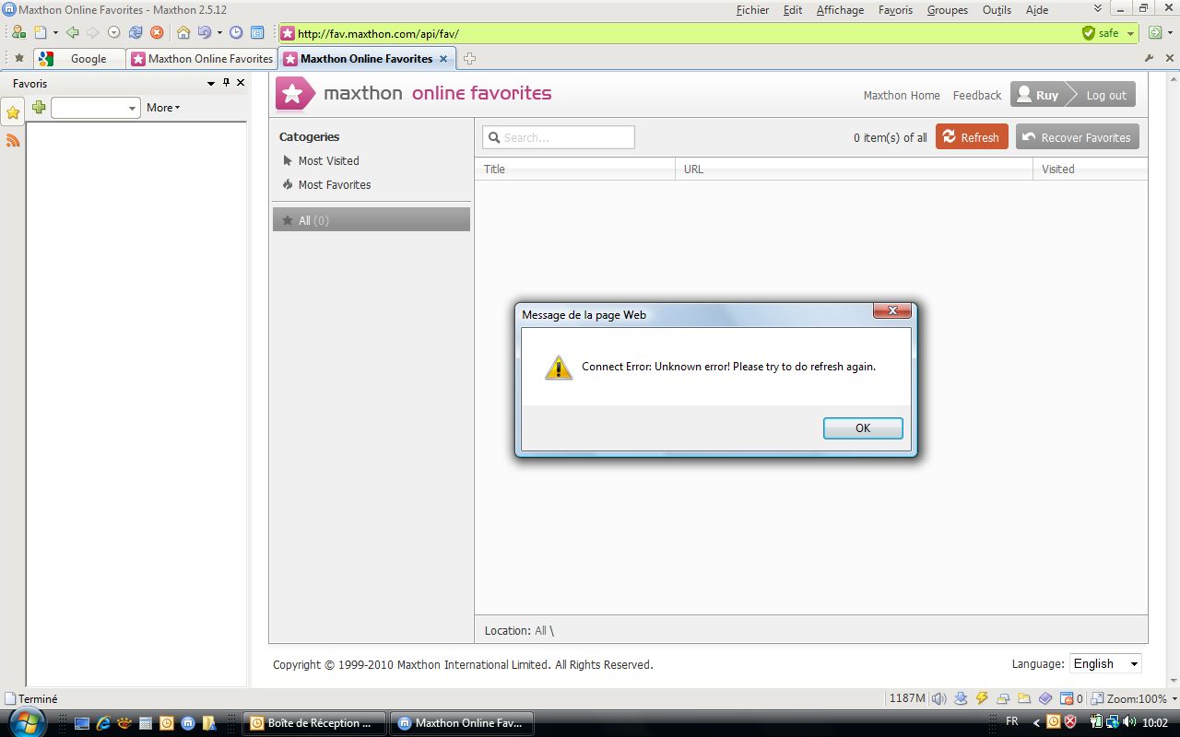Open the Fichier menu

tap(752, 10)
